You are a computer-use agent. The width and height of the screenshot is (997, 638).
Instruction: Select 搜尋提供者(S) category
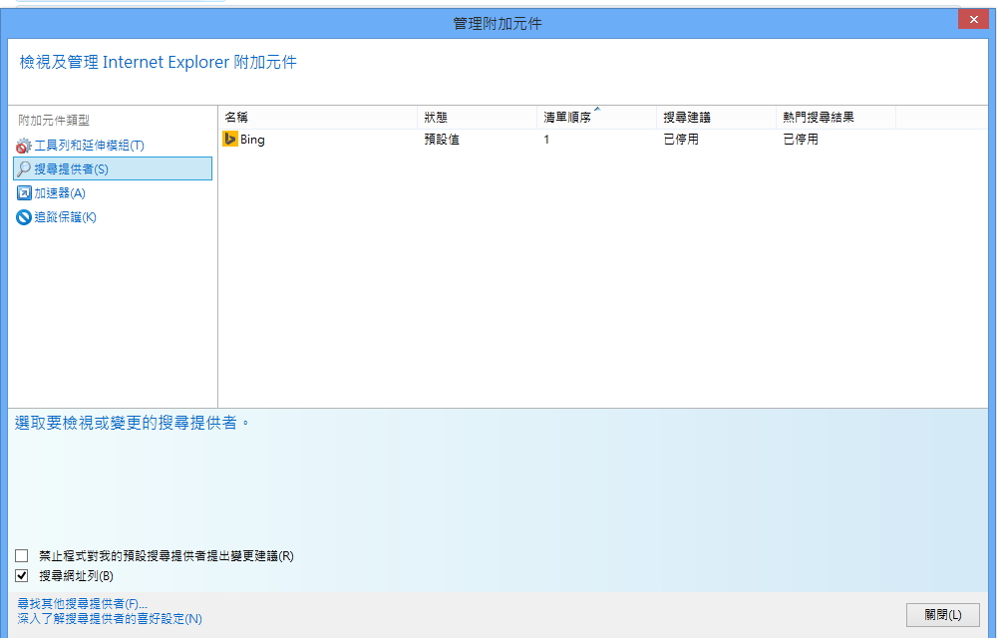click(x=113, y=169)
